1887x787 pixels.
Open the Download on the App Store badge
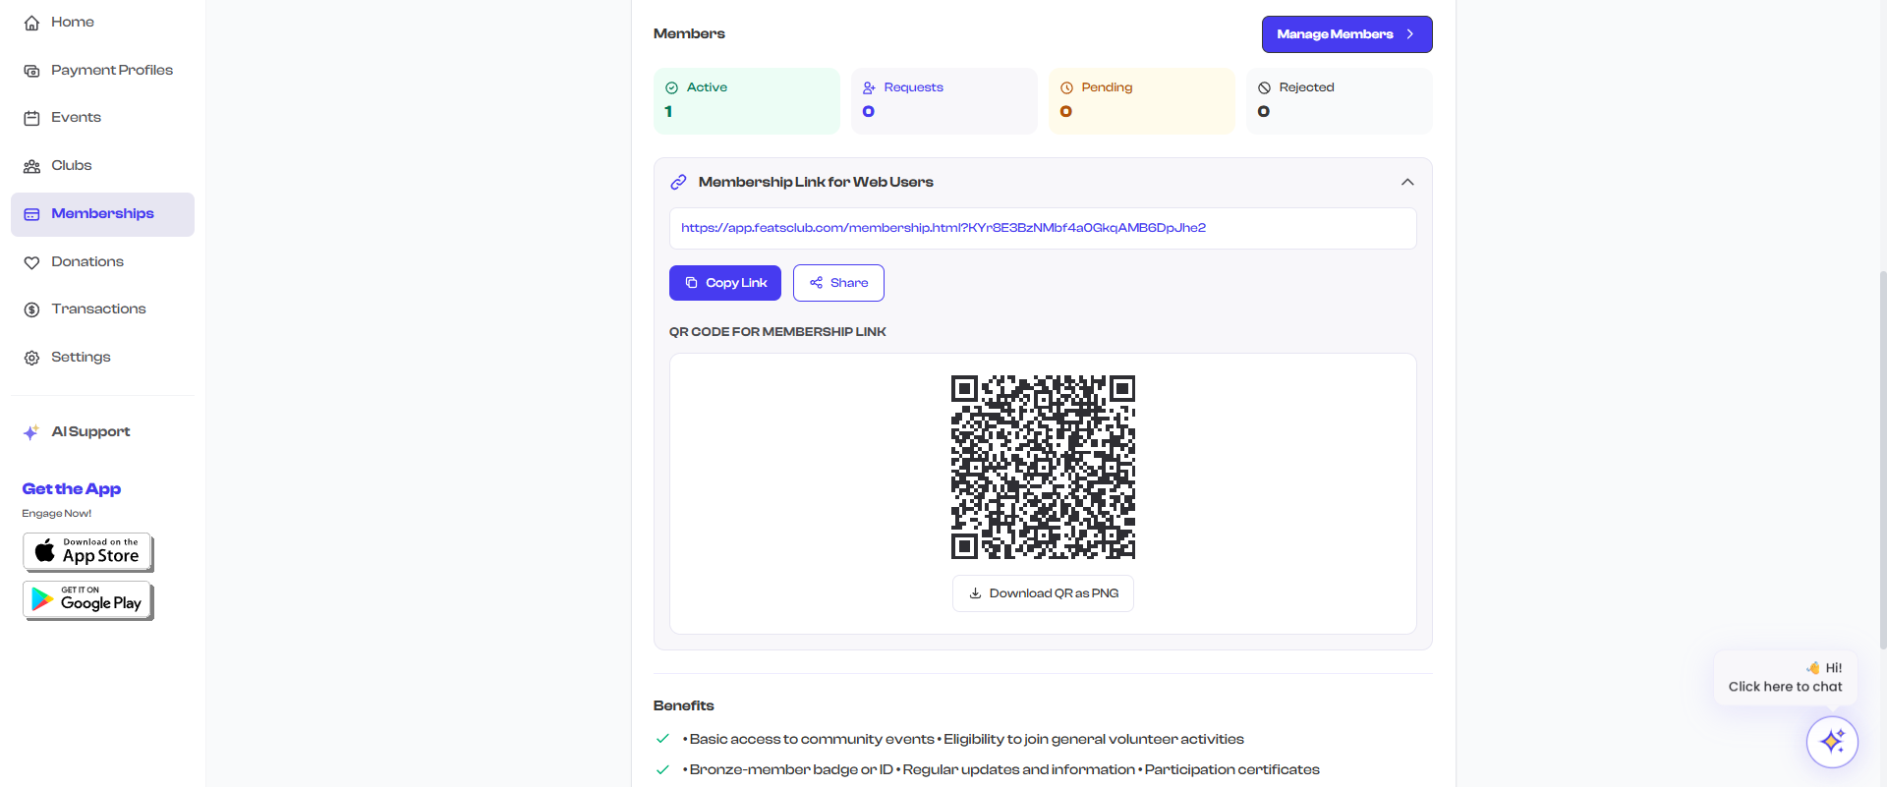tap(88, 551)
